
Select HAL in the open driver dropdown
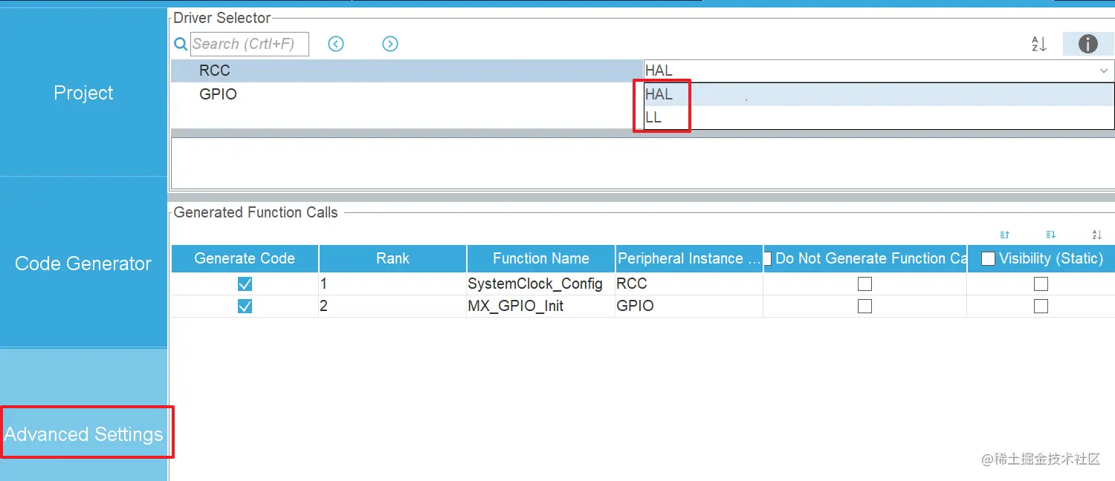(x=659, y=94)
